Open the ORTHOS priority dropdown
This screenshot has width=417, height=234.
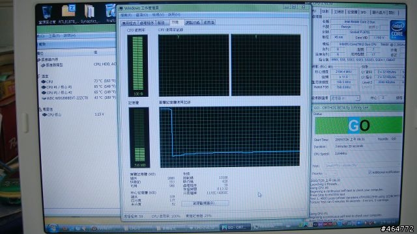330,174
